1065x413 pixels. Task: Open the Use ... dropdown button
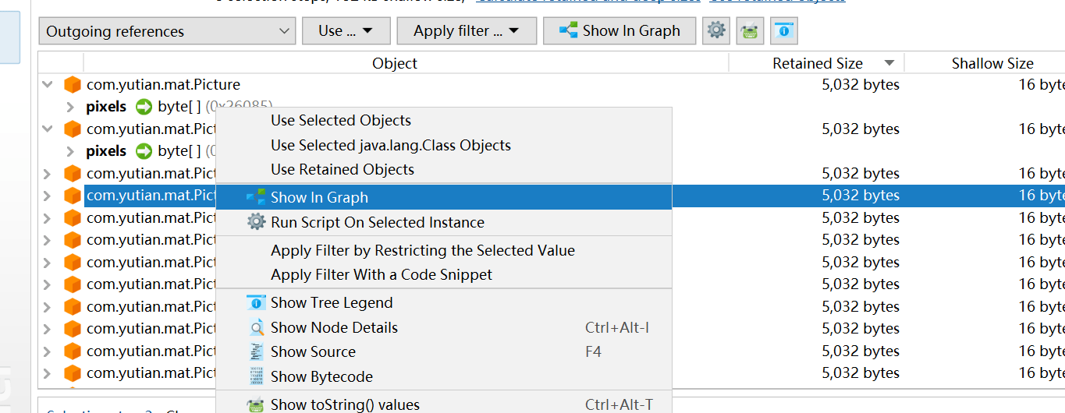(x=344, y=31)
